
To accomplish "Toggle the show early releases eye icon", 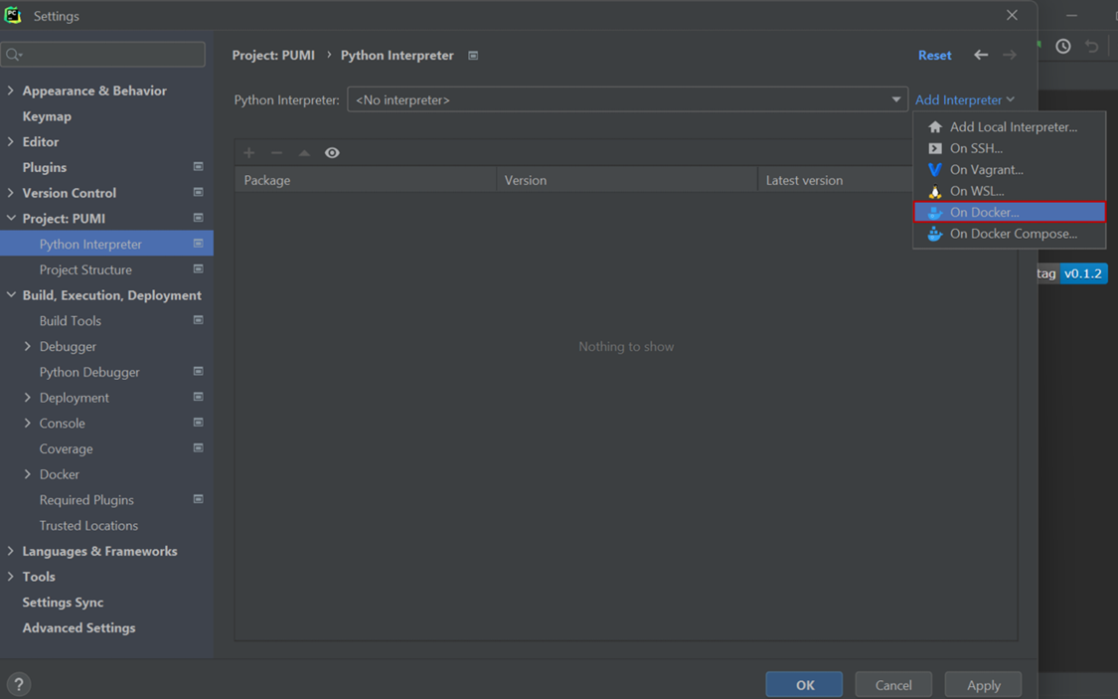I will (x=332, y=153).
